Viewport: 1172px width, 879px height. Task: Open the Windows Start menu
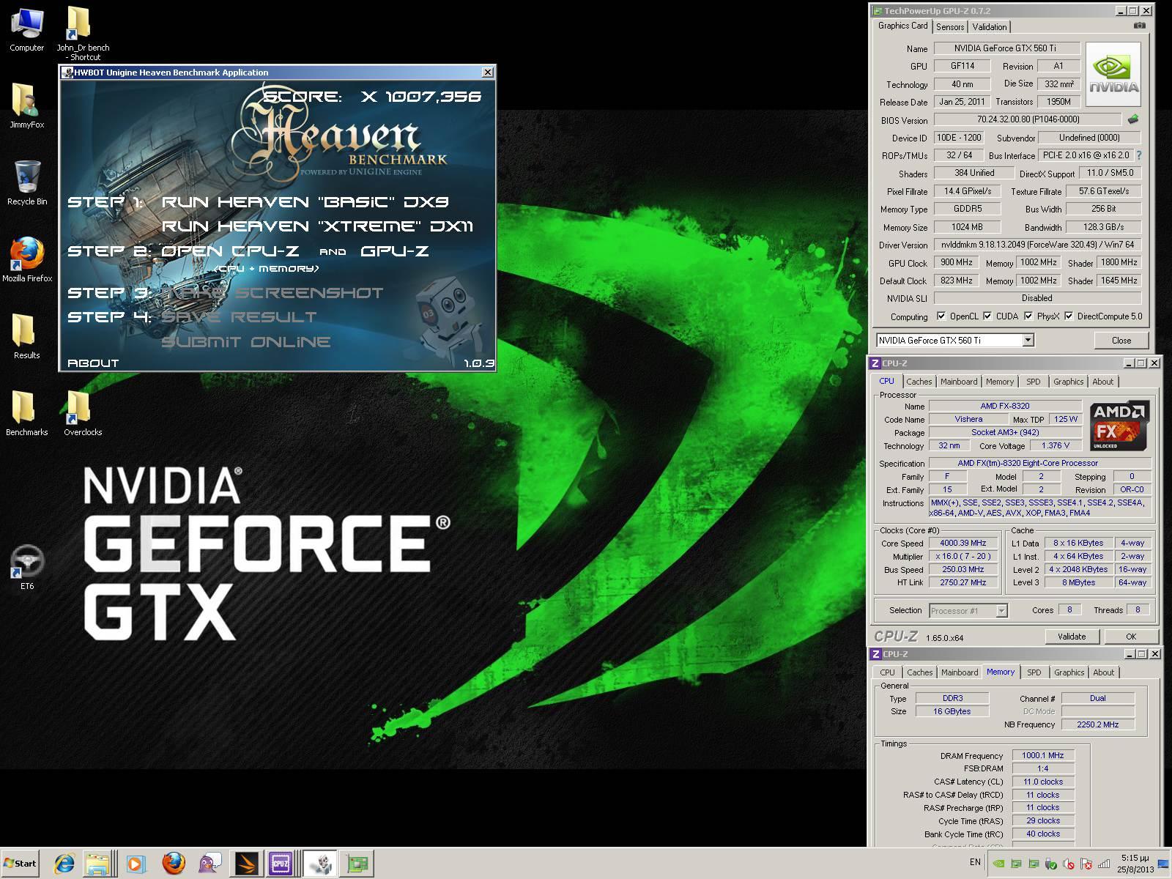point(20,864)
